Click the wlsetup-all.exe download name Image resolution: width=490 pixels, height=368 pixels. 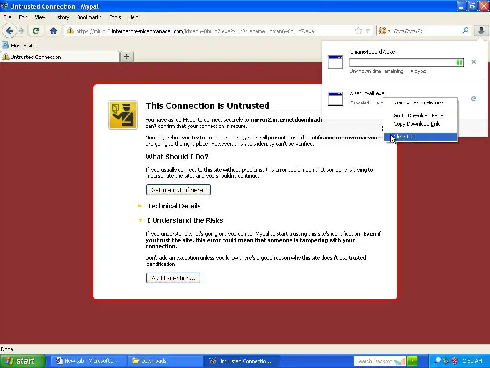click(x=367, y=93)
